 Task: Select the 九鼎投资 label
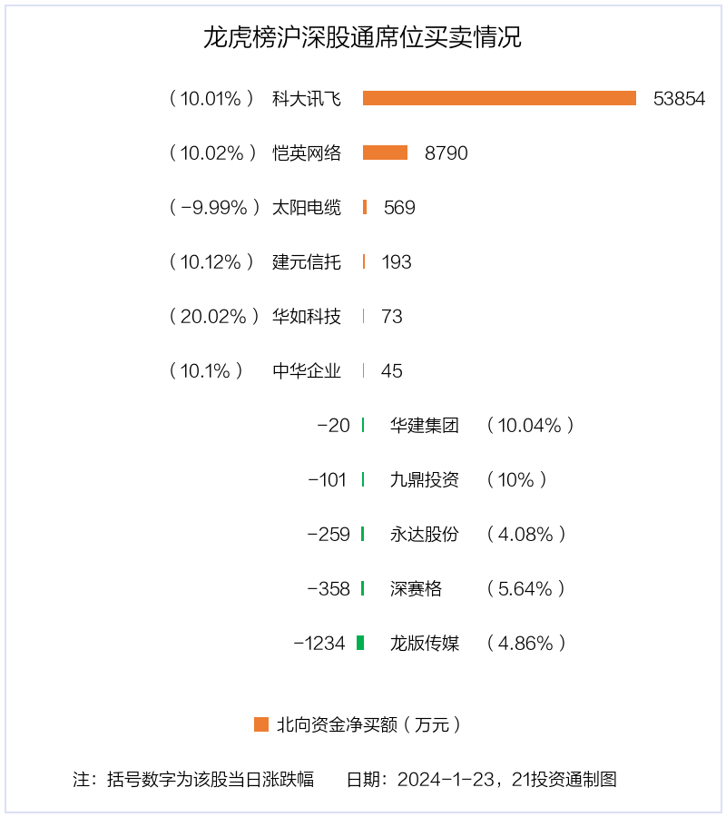(x=425, y=479)
